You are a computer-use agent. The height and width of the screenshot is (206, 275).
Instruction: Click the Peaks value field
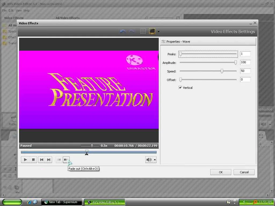[x=245, y=54]
